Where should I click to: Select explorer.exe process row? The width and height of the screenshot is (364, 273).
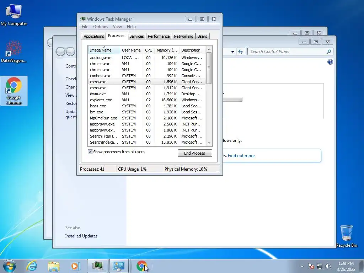pos(147,100)
